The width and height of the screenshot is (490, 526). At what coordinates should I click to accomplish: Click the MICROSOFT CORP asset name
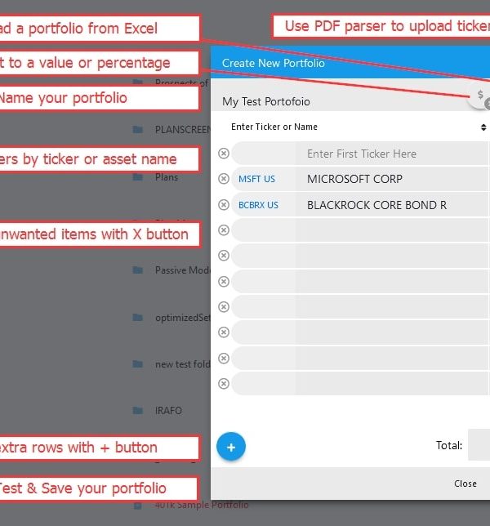354,179
